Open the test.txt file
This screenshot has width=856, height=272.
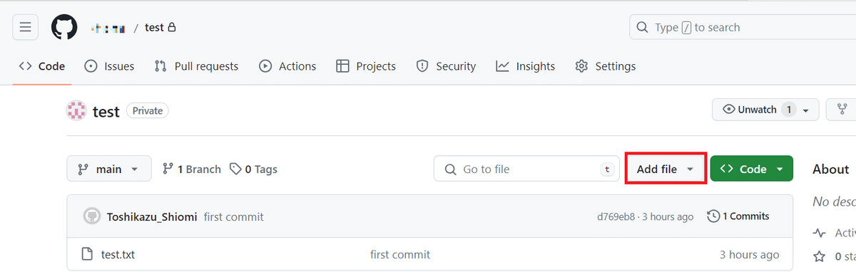(118, 254)
